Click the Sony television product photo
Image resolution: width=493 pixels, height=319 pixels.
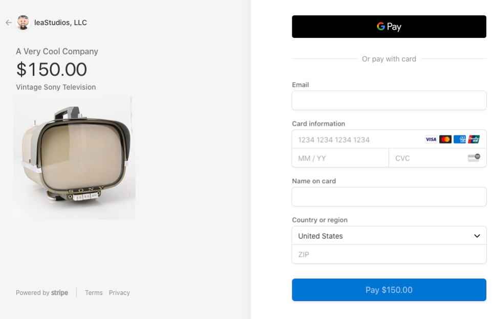point(74,157)
